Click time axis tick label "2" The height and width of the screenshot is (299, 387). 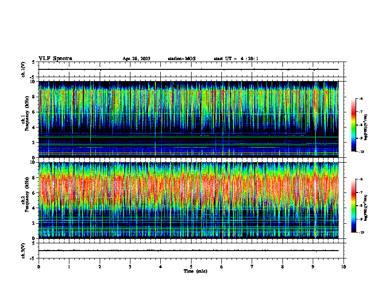click(x=100, y=267)
